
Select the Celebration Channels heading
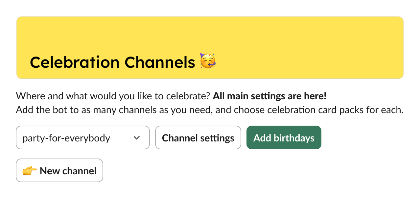[112, 62]
